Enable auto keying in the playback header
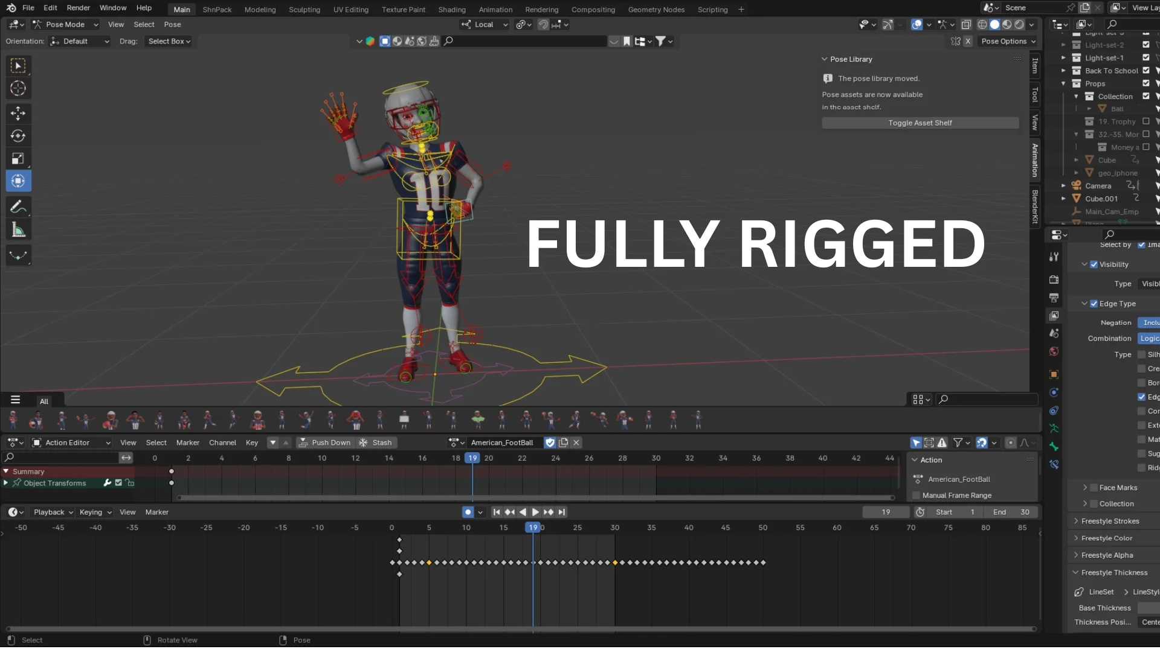The width and height of the screenshot is (1160, 652). (x=468, y=512)
